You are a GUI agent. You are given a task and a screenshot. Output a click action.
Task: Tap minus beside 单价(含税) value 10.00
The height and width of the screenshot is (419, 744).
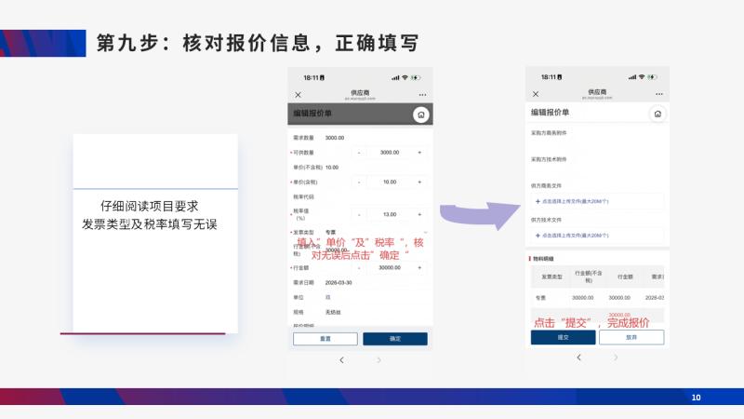(x=359, y=182)
